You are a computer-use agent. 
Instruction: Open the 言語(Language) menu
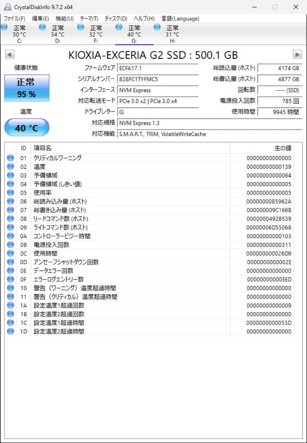click(180, 18)
